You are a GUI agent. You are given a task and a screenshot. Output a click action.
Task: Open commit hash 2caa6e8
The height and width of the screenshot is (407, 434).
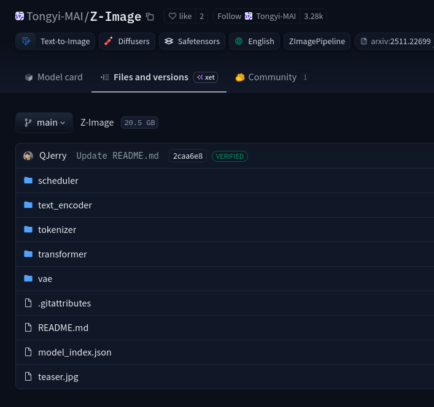click(188, 156)
